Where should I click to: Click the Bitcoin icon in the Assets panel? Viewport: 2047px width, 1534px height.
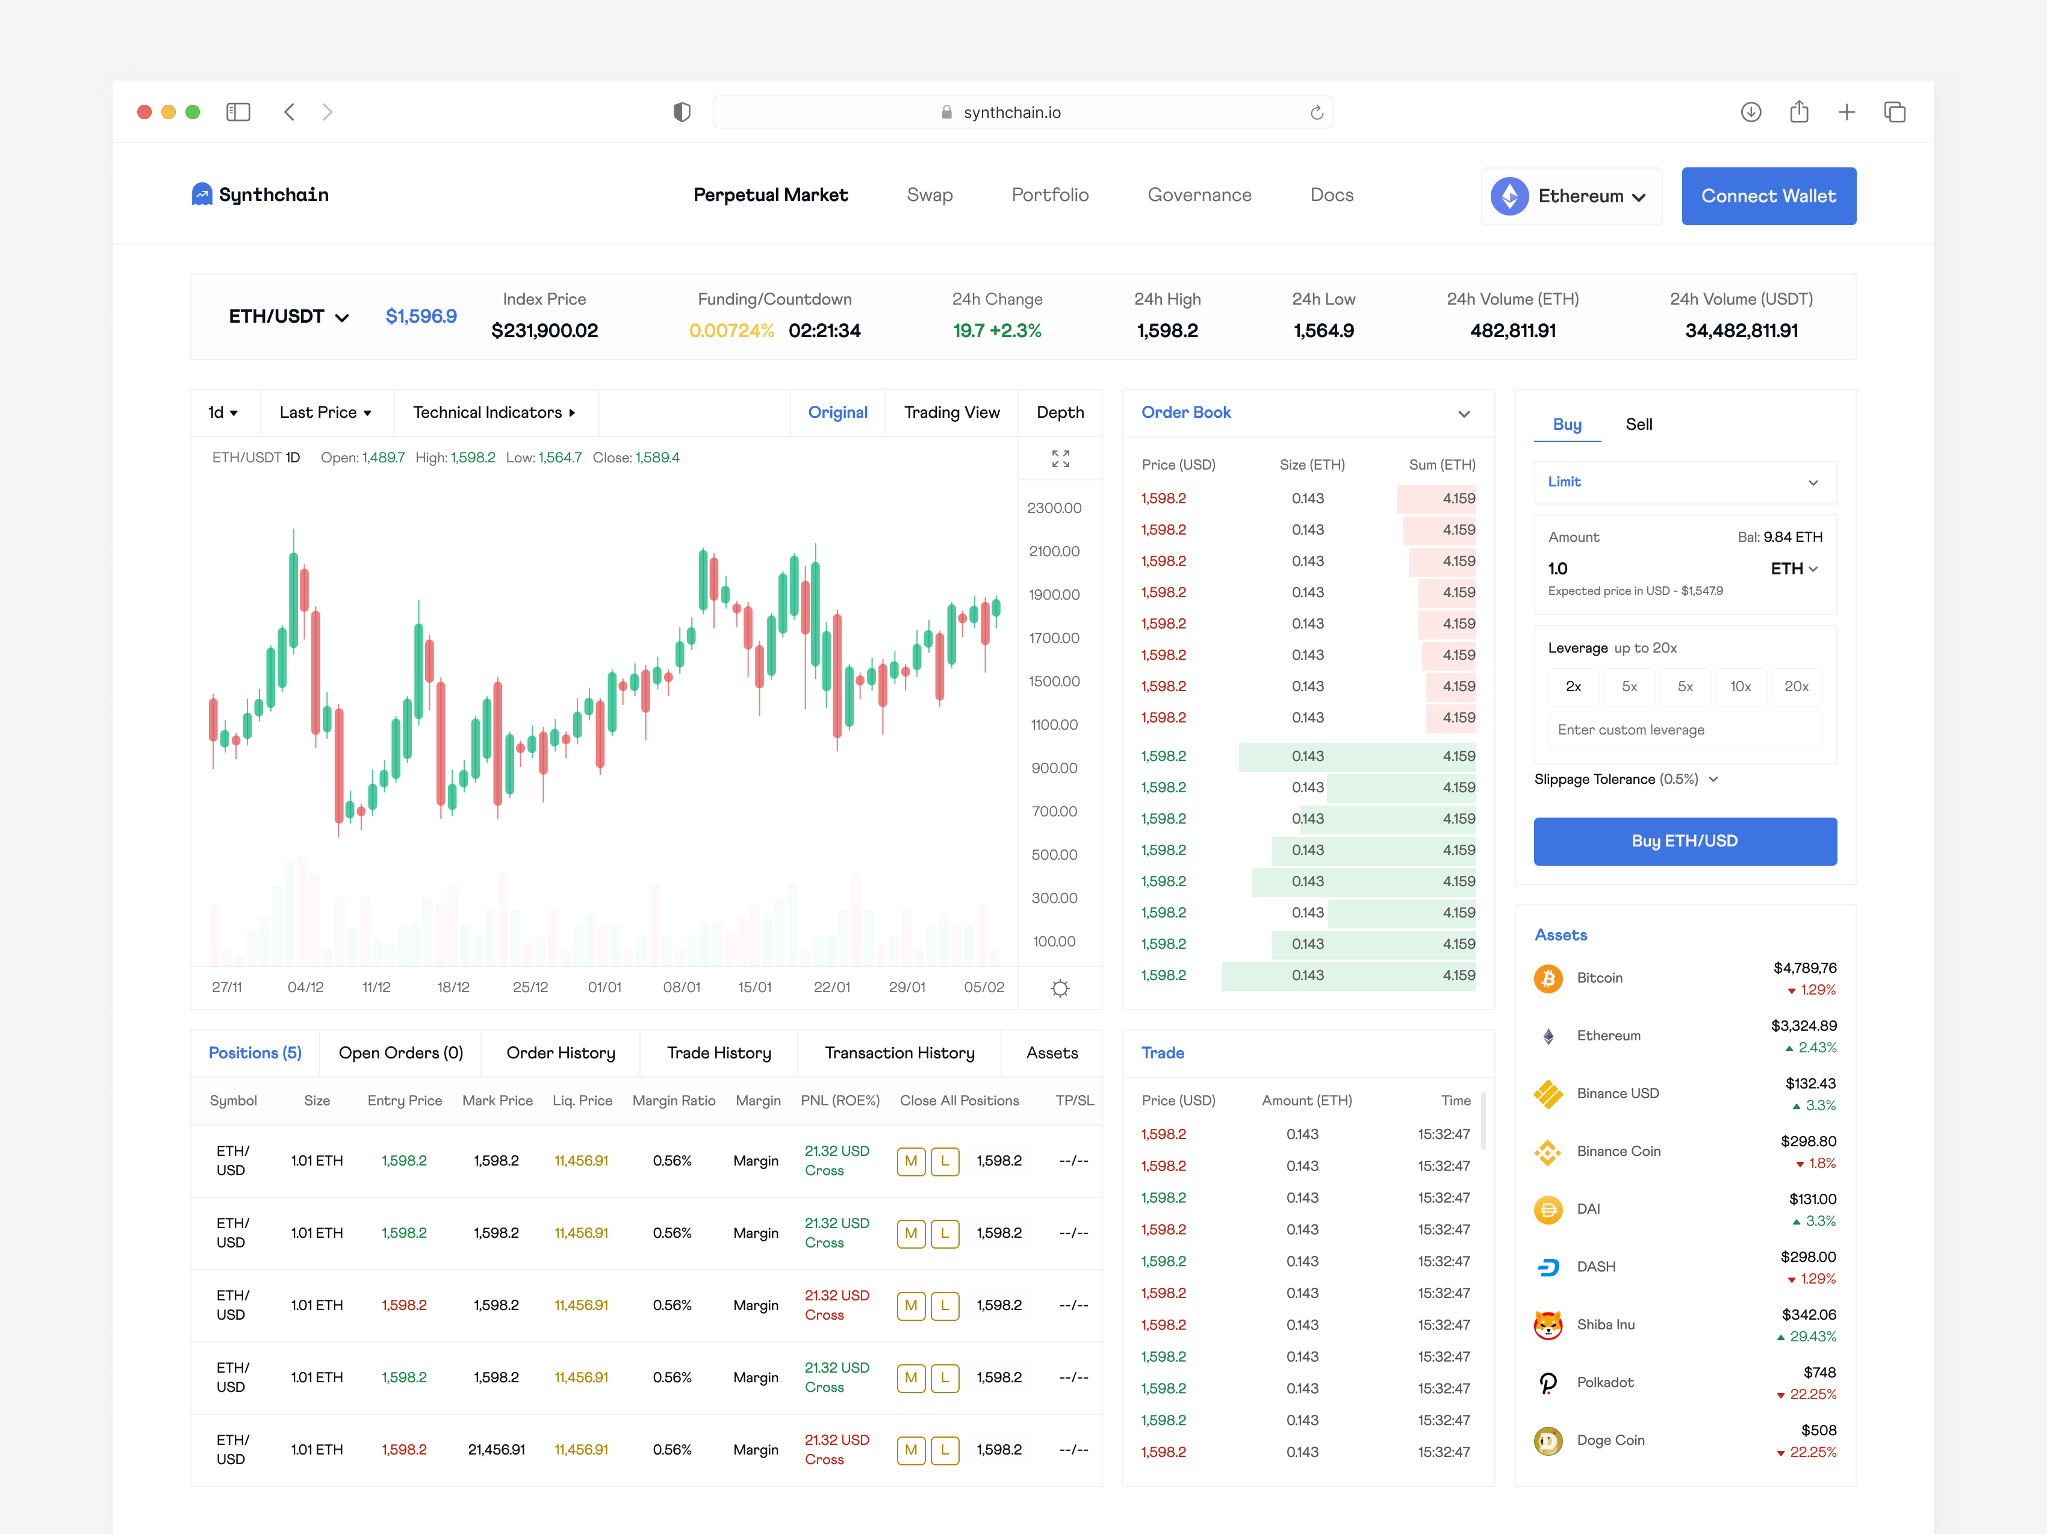click(1548, 978)
